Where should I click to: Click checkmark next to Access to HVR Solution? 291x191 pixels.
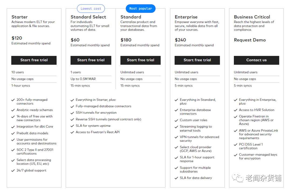click(x=235, y=110)
